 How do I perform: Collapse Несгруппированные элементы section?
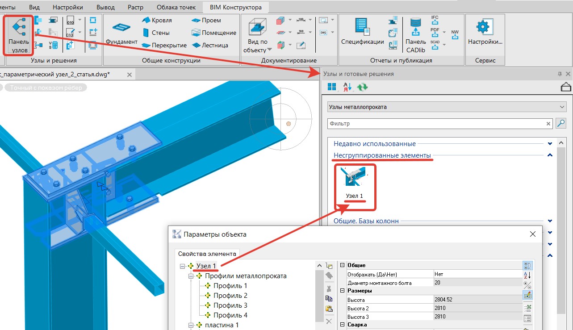[x=550, y=155]
